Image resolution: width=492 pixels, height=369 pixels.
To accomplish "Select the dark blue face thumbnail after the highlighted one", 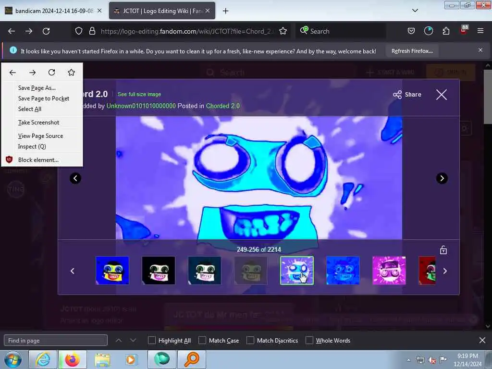I will (x=343, y=271).
